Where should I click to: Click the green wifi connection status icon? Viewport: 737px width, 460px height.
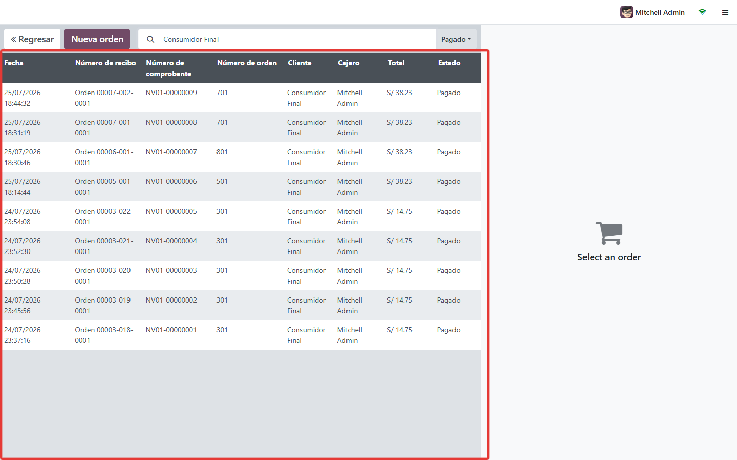[702, 12]
